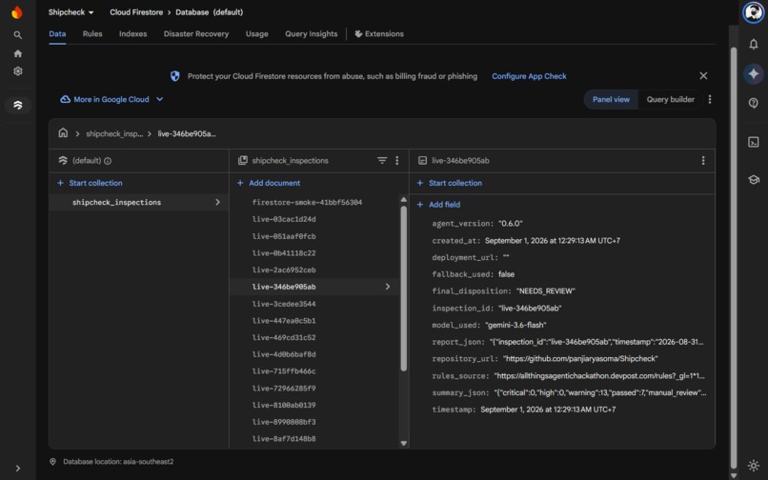Viewport: 768px width, 480px height.
Task: Open search in left sidebar
Action: [18, 35]
